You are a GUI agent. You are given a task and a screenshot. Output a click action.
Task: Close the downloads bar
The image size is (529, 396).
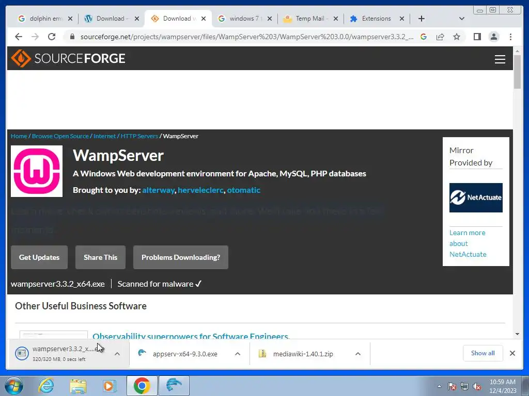[x=512, y=353]
